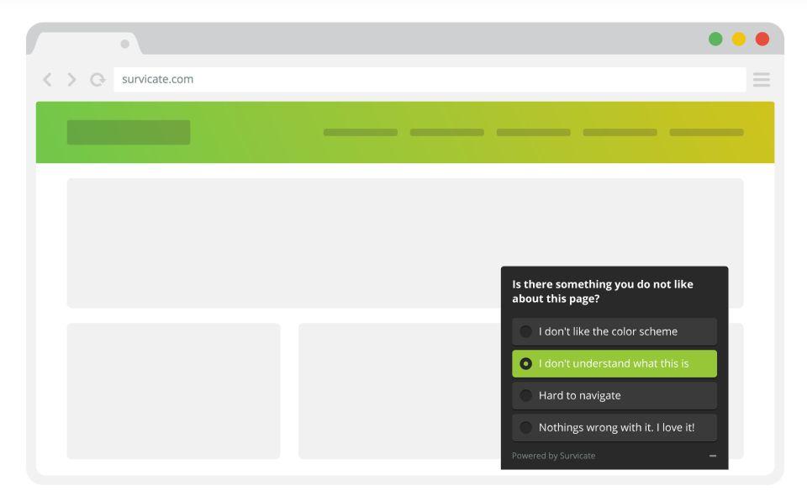Open the "Powered by Survicate" link
Image resolution: width=807 pixels, height=502 pixels.
click(x=553, y=456)
